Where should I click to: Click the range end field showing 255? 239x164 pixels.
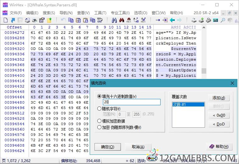point(137,114)
